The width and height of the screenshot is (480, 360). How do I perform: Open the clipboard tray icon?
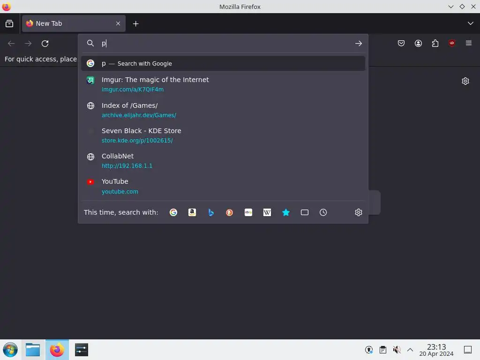[382, 350]
